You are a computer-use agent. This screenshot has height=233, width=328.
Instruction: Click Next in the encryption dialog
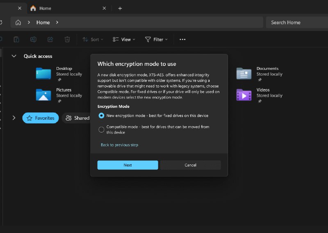coord(128,165)
